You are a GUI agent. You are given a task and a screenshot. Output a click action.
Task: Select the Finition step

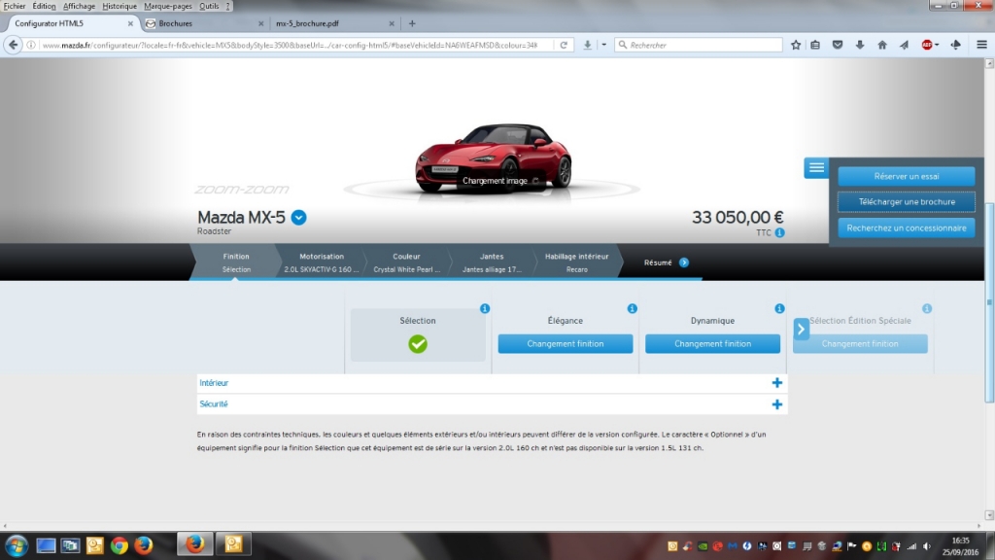pos(236,262)
